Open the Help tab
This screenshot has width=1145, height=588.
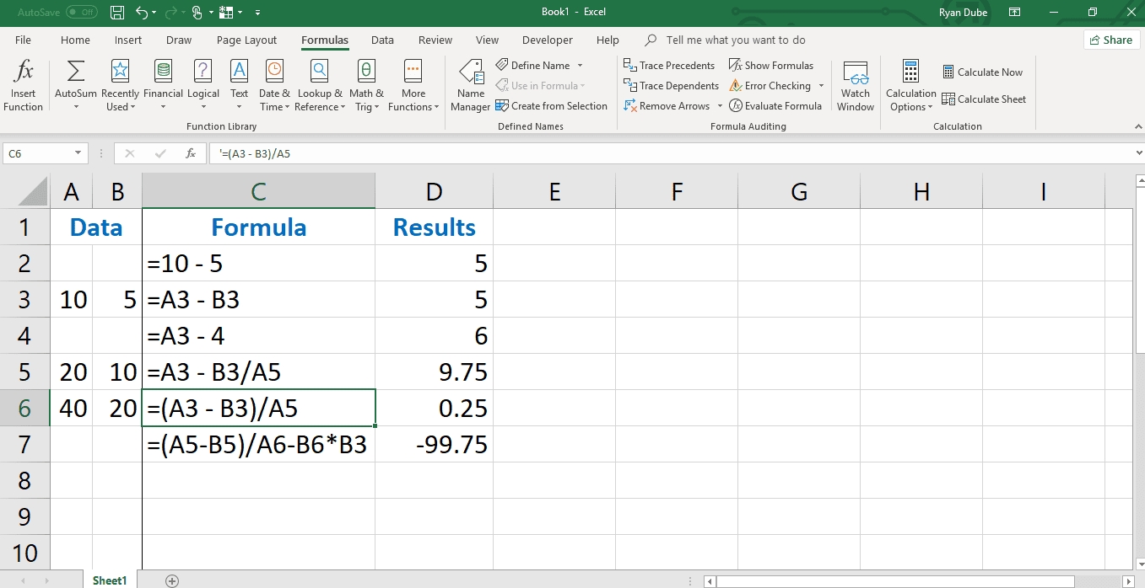pyautogui.click(x=608, y=40)
